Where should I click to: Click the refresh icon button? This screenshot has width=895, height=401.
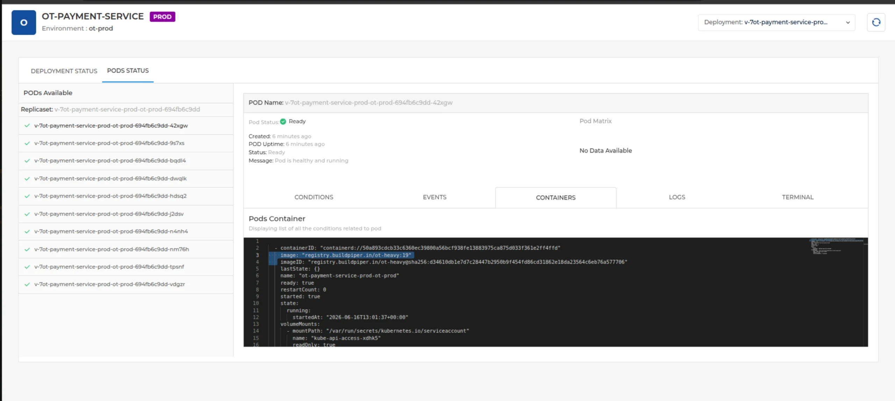(x=876, y=22)
